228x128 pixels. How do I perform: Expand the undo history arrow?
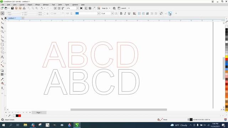coord(45,8)
